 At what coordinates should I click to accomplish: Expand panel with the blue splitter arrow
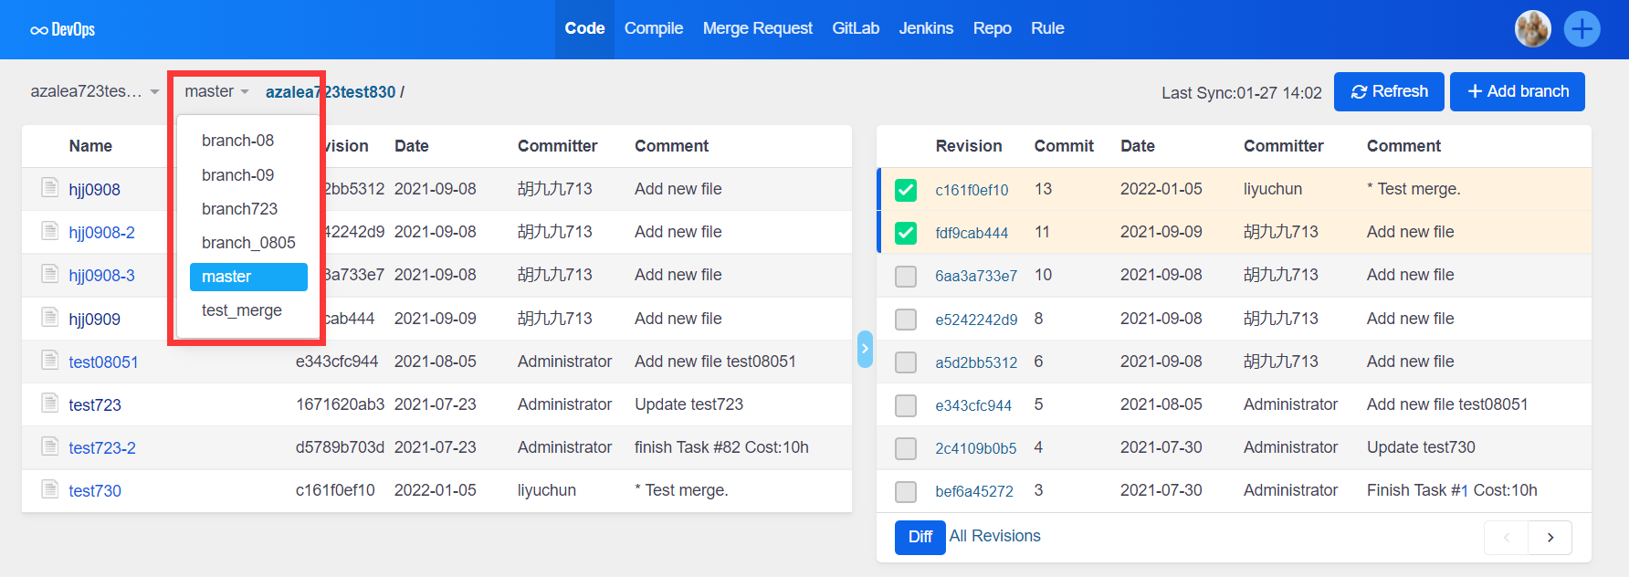865,349
